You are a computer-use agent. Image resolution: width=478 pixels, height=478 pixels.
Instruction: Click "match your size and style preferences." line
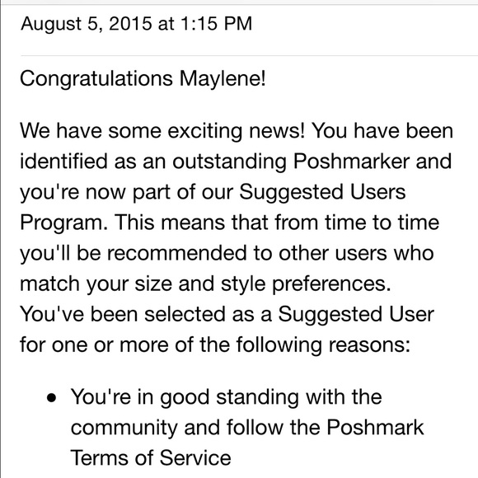pyautogui.click(x=205, y=285)
